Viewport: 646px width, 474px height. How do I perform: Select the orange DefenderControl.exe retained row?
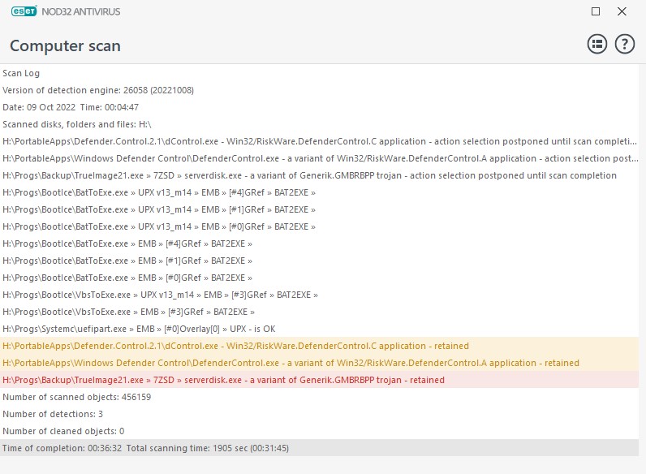291,363
